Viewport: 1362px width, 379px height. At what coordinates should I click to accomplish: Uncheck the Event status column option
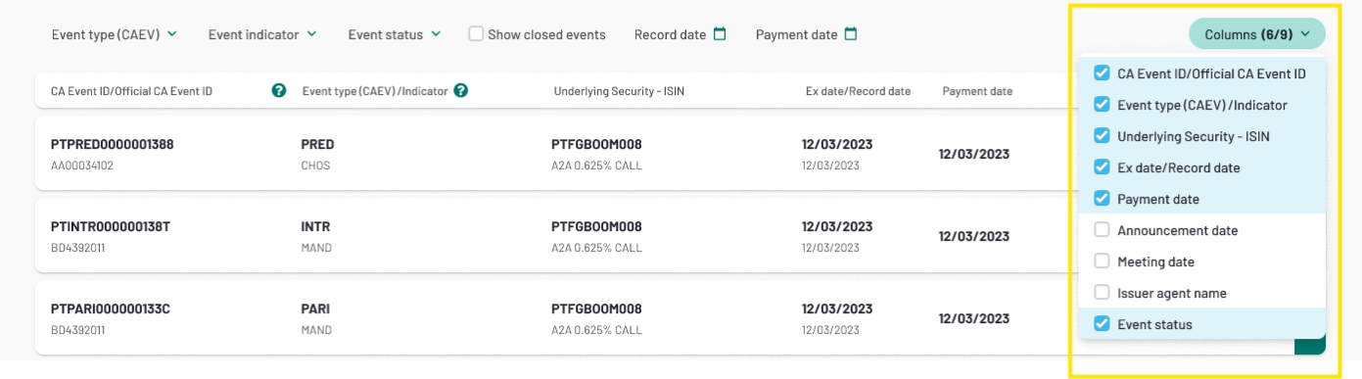1102,324
